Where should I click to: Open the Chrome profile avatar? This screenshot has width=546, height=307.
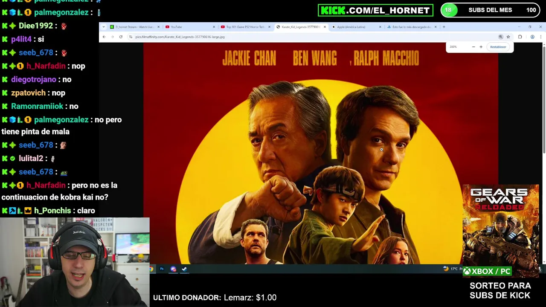point(532,37)
